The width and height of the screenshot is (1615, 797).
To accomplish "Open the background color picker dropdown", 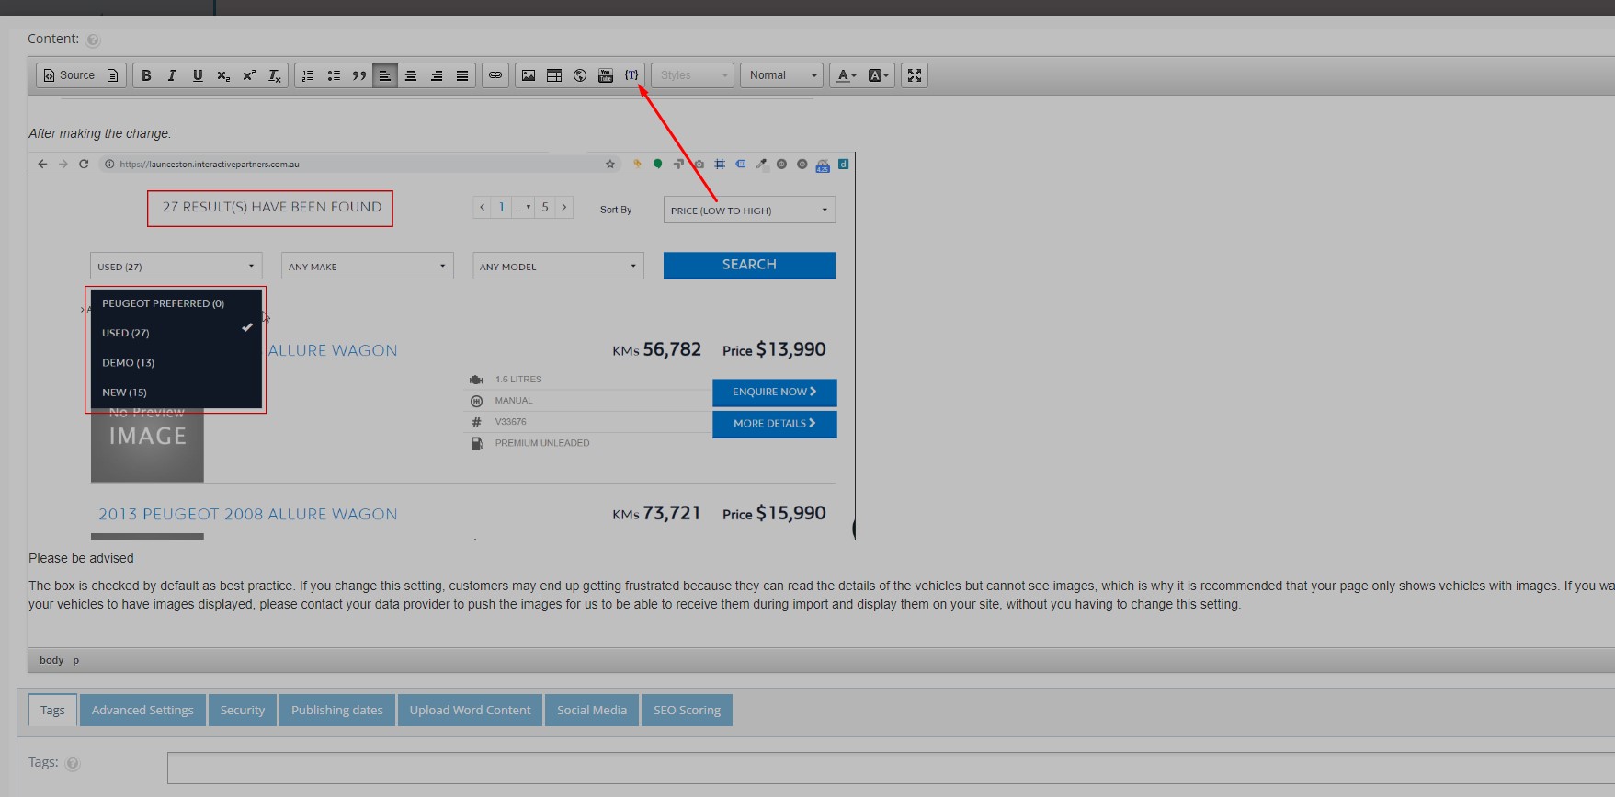I will 879,75.
